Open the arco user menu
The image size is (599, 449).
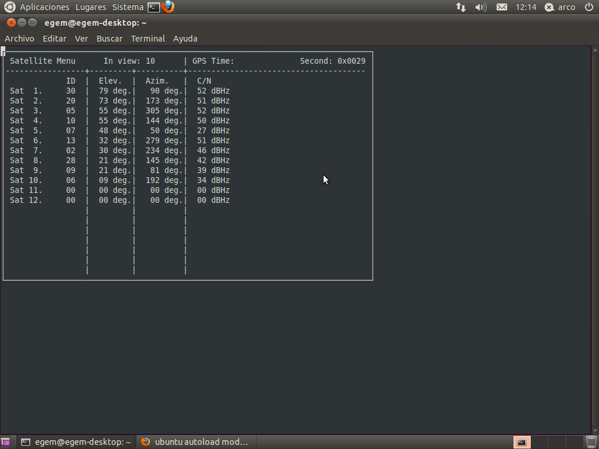point(566,7)
